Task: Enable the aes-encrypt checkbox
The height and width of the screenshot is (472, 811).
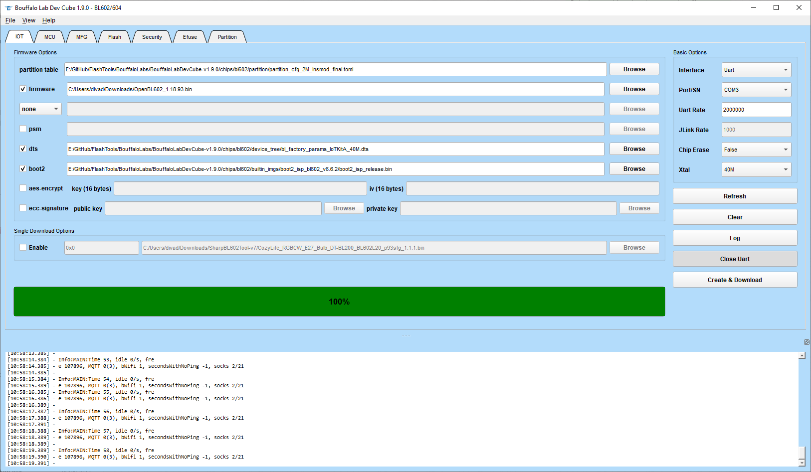Action: [23, 188]
